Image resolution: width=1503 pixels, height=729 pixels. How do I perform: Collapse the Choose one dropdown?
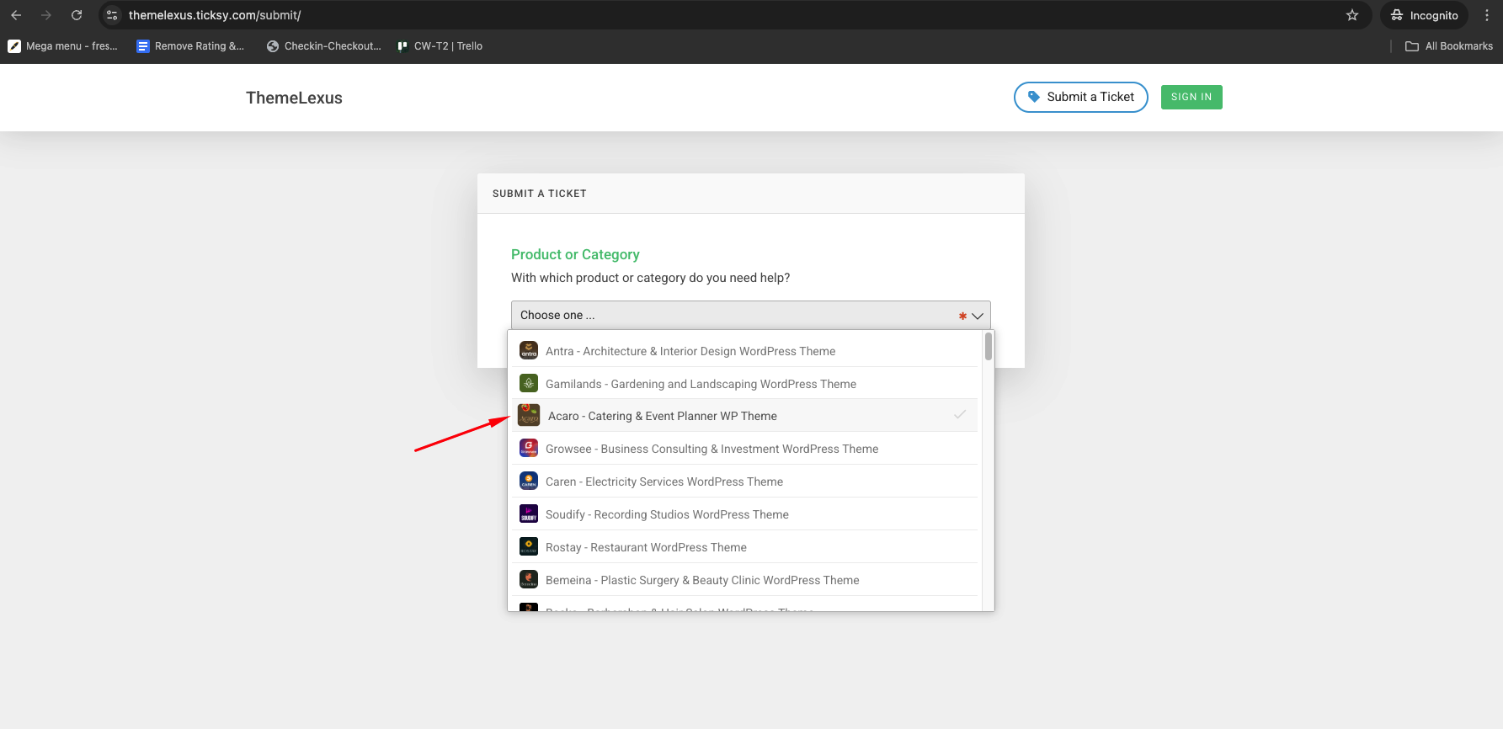750,315
